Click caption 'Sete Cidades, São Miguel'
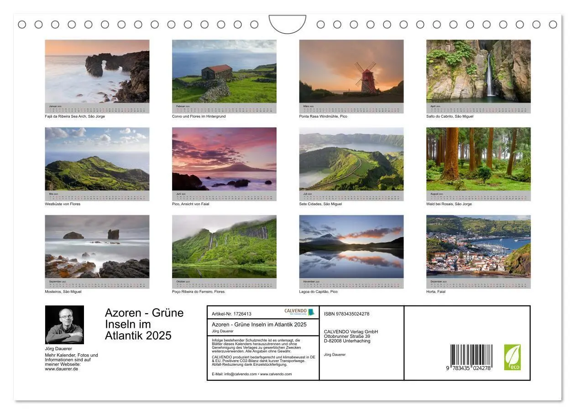 [x=321, y=204]
